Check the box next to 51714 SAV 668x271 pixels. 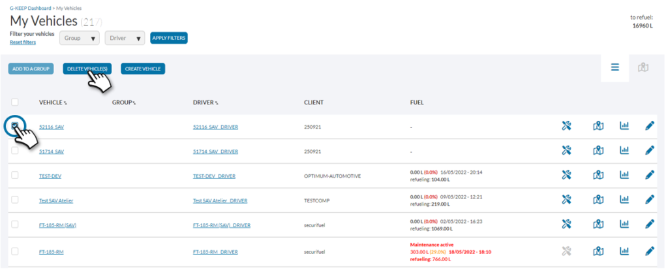[15, 150]
